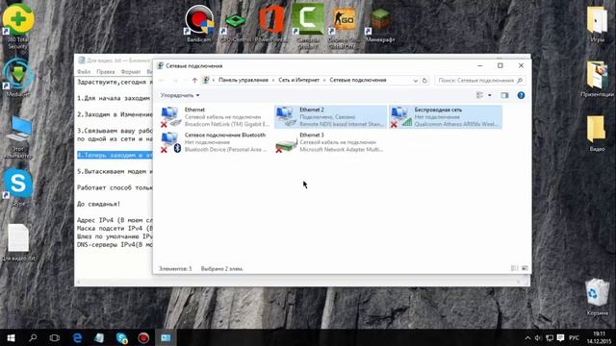Viewport: 616px width, 346px height.
Task: Open the 360 Total Security shortcut
Action: tap(17, 26)
